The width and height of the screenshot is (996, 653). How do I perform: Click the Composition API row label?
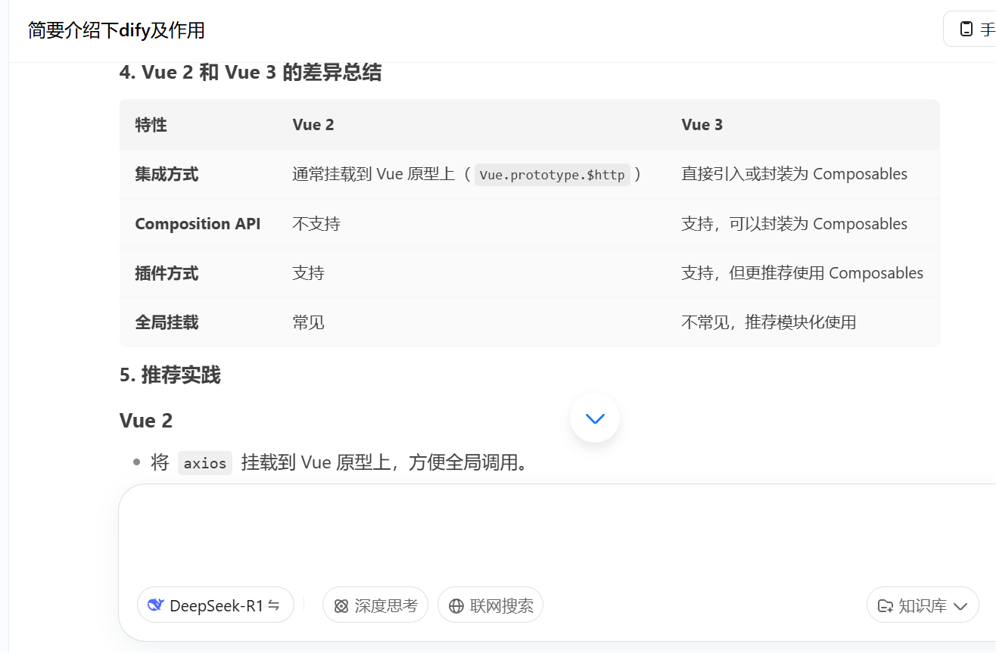(198, 224)
